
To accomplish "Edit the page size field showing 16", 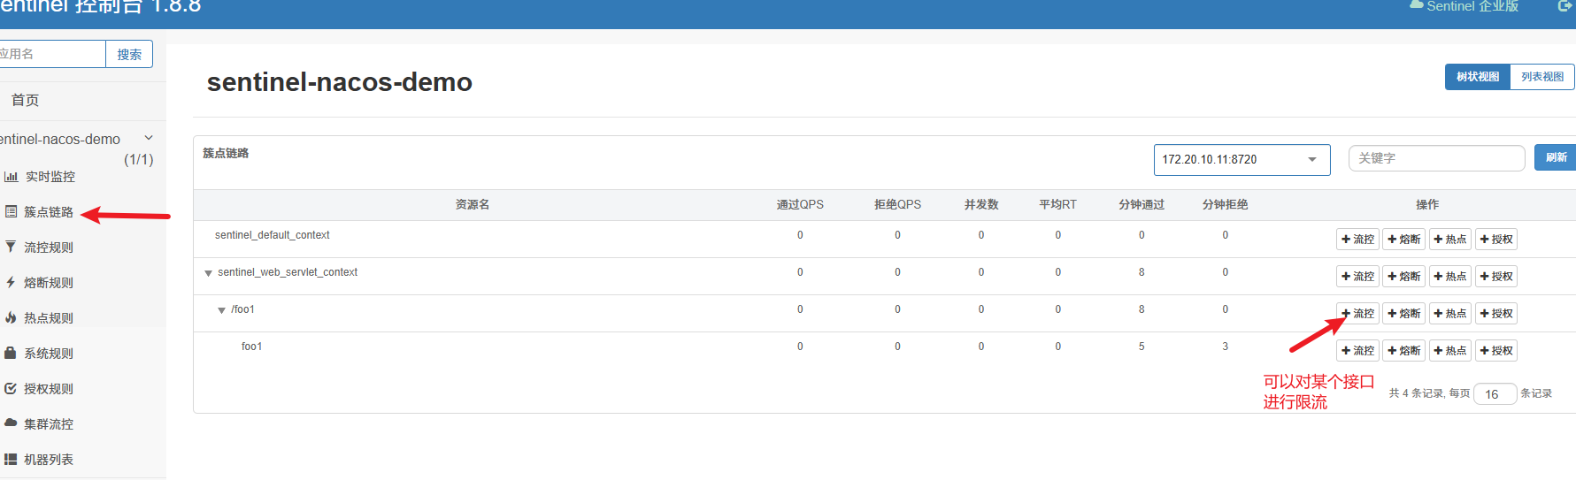I will click(1495, 394).
